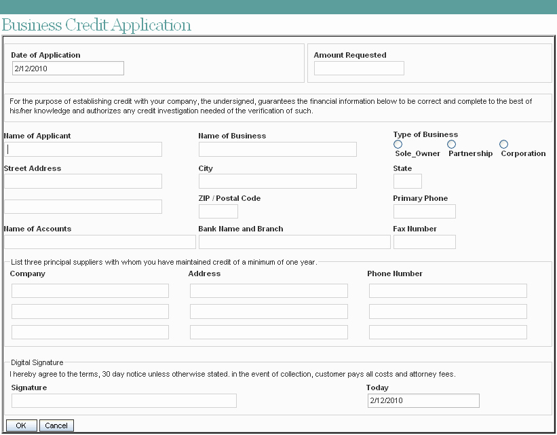Click the Amount Requested label
Viewport: 557px width, 435px height.
click(350, 55)
